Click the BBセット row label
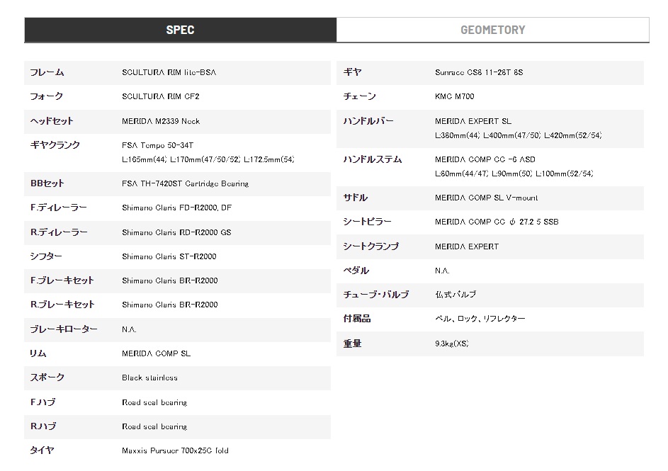The width and height of the screenshot is (668, 471). tap(47, 183)
